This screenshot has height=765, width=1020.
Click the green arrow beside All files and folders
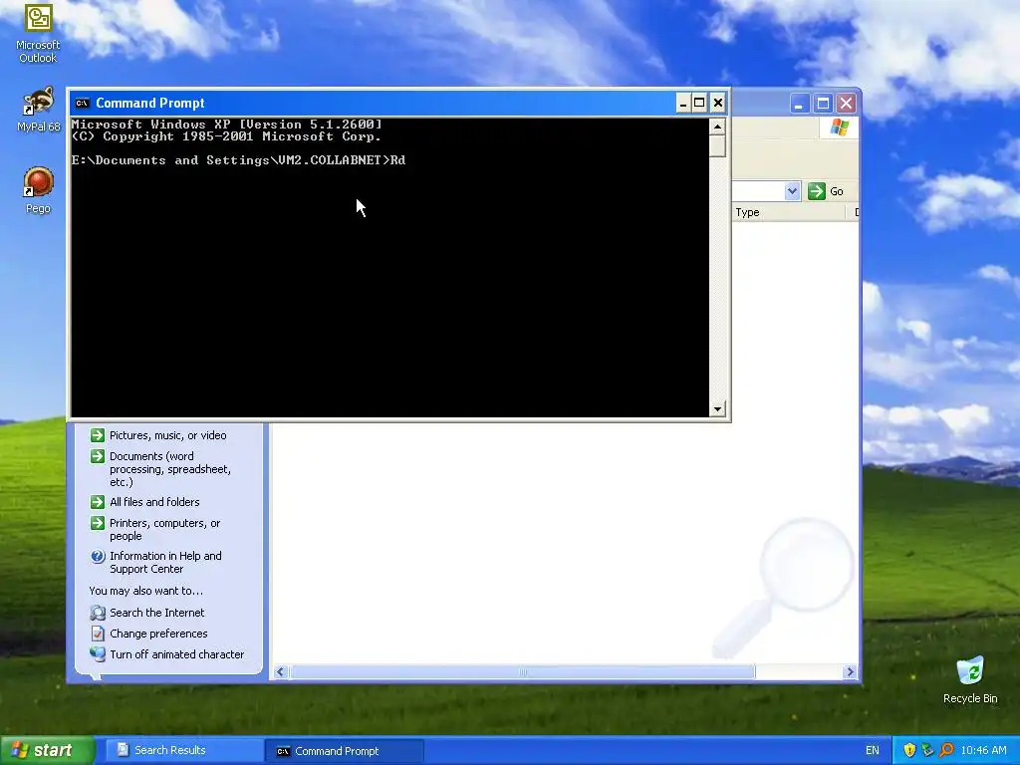coord(98,502)
